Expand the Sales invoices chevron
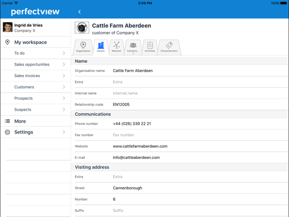289x217 pixels. [x=64, y=75]
